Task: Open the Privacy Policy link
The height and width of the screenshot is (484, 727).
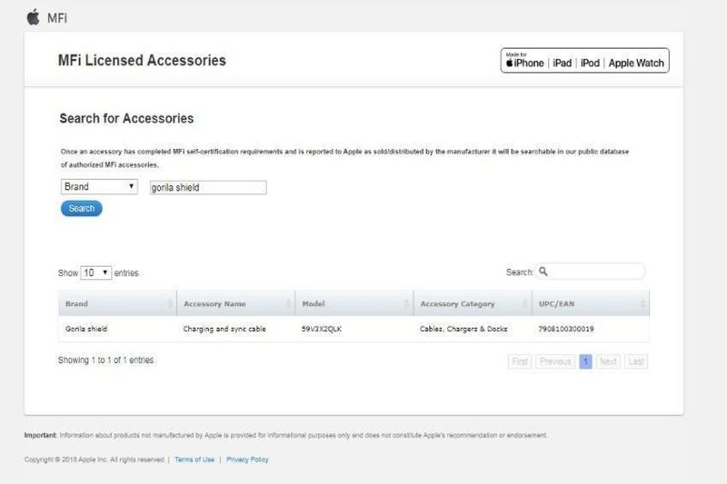Action: pos(247,459)
